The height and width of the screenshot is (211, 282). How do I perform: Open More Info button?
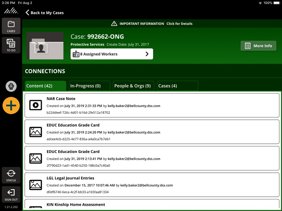pos(258,46)
